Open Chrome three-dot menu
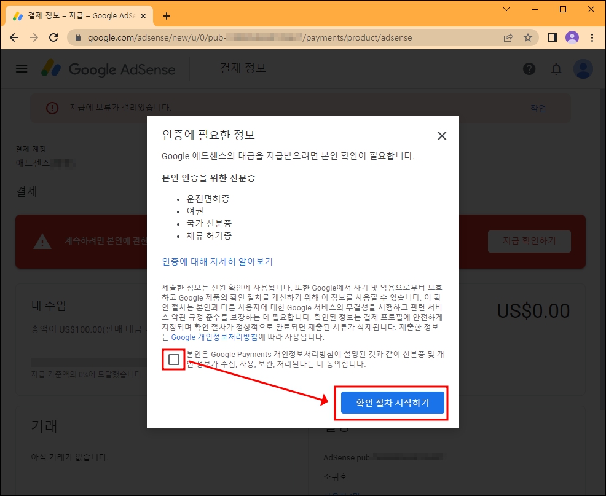Image resolution: width=606 pixels, height=496 pixels. [592, 37]
